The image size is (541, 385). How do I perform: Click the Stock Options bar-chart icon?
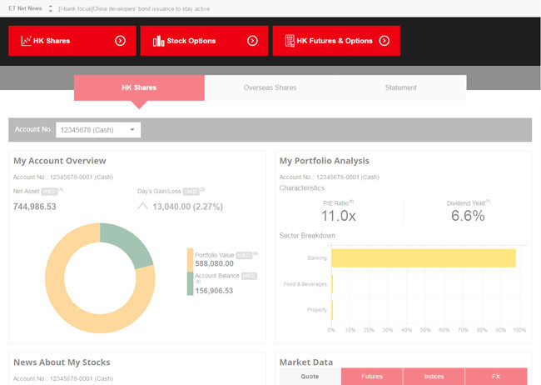(158, 41)
